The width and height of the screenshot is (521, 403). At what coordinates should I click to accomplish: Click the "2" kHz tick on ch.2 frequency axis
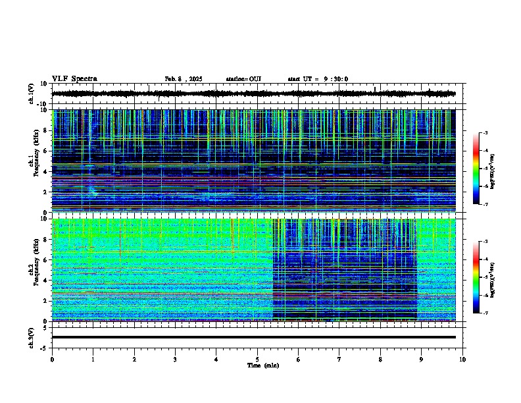(x=45, y=301)
